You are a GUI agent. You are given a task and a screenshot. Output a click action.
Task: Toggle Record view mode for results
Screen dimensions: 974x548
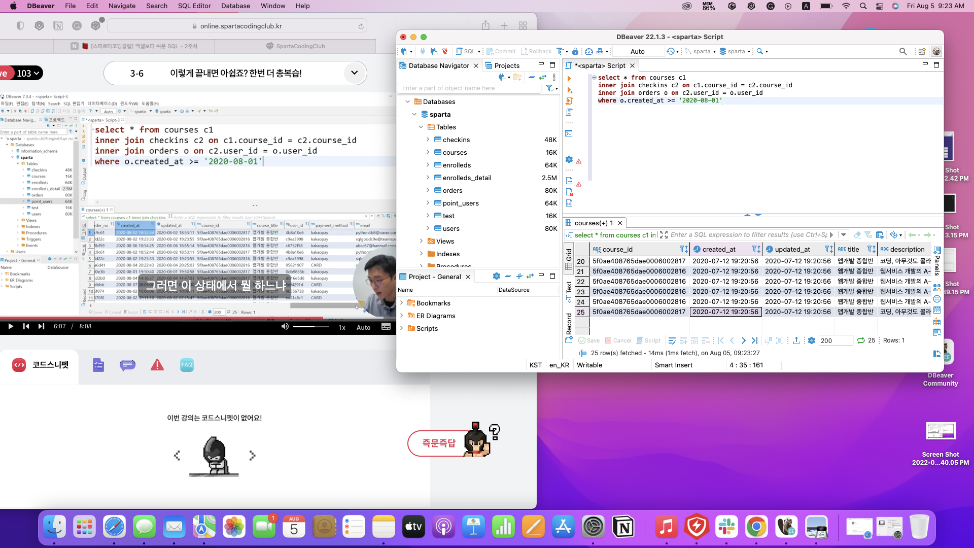click(569, 328)
